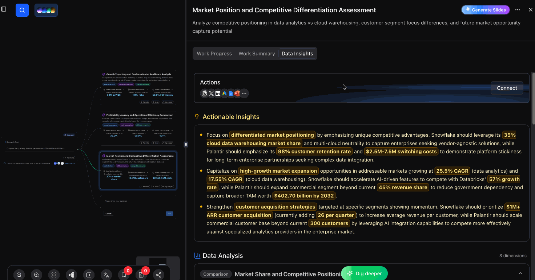Click the Ask more button

[69, 158]
